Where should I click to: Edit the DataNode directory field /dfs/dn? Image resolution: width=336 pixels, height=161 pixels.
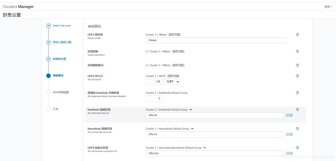point(215,115)
